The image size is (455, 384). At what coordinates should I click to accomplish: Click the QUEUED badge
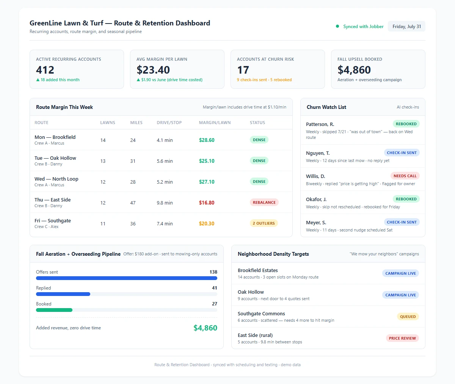(408, 316)
